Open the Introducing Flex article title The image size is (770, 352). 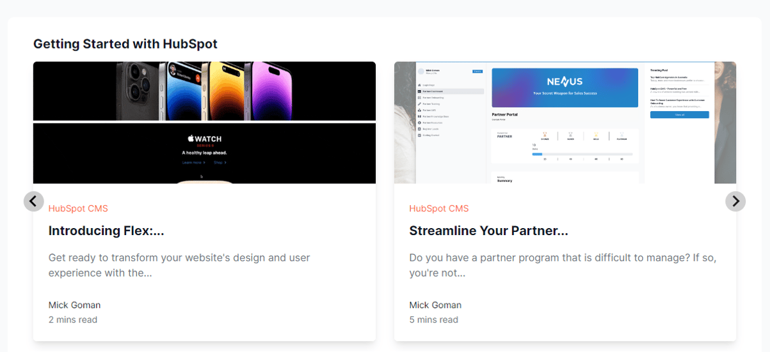tap(106, 231)
